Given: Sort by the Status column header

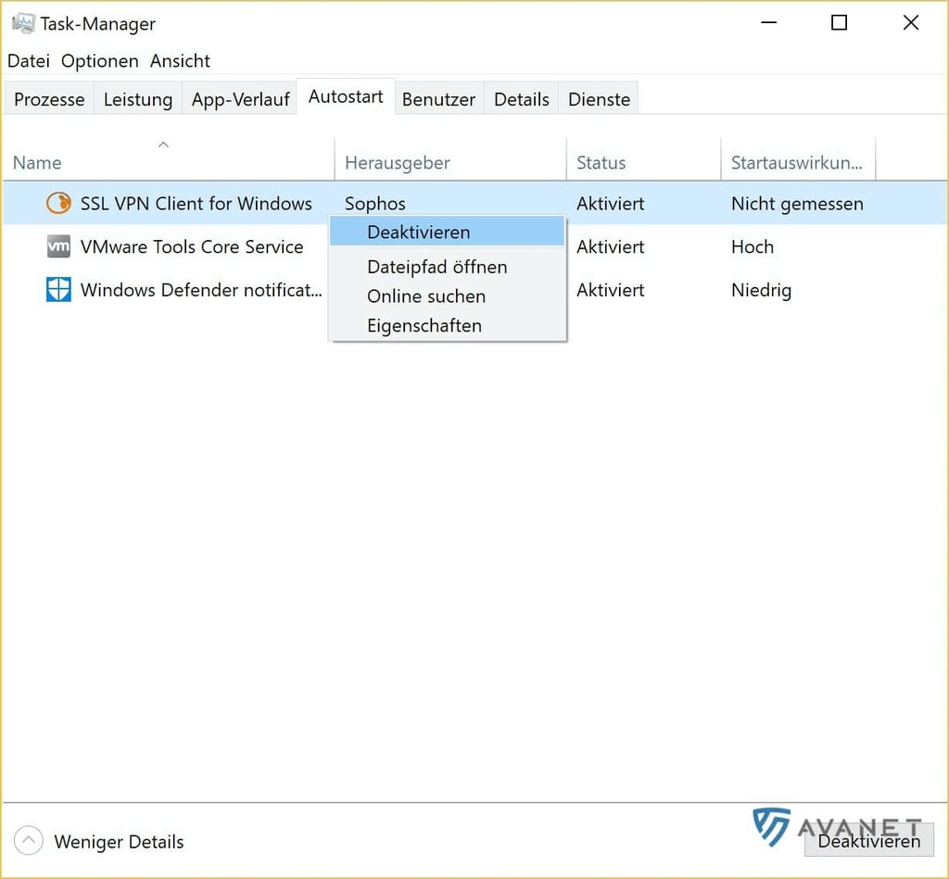Looking at the screenshot, I should point(643,158).
